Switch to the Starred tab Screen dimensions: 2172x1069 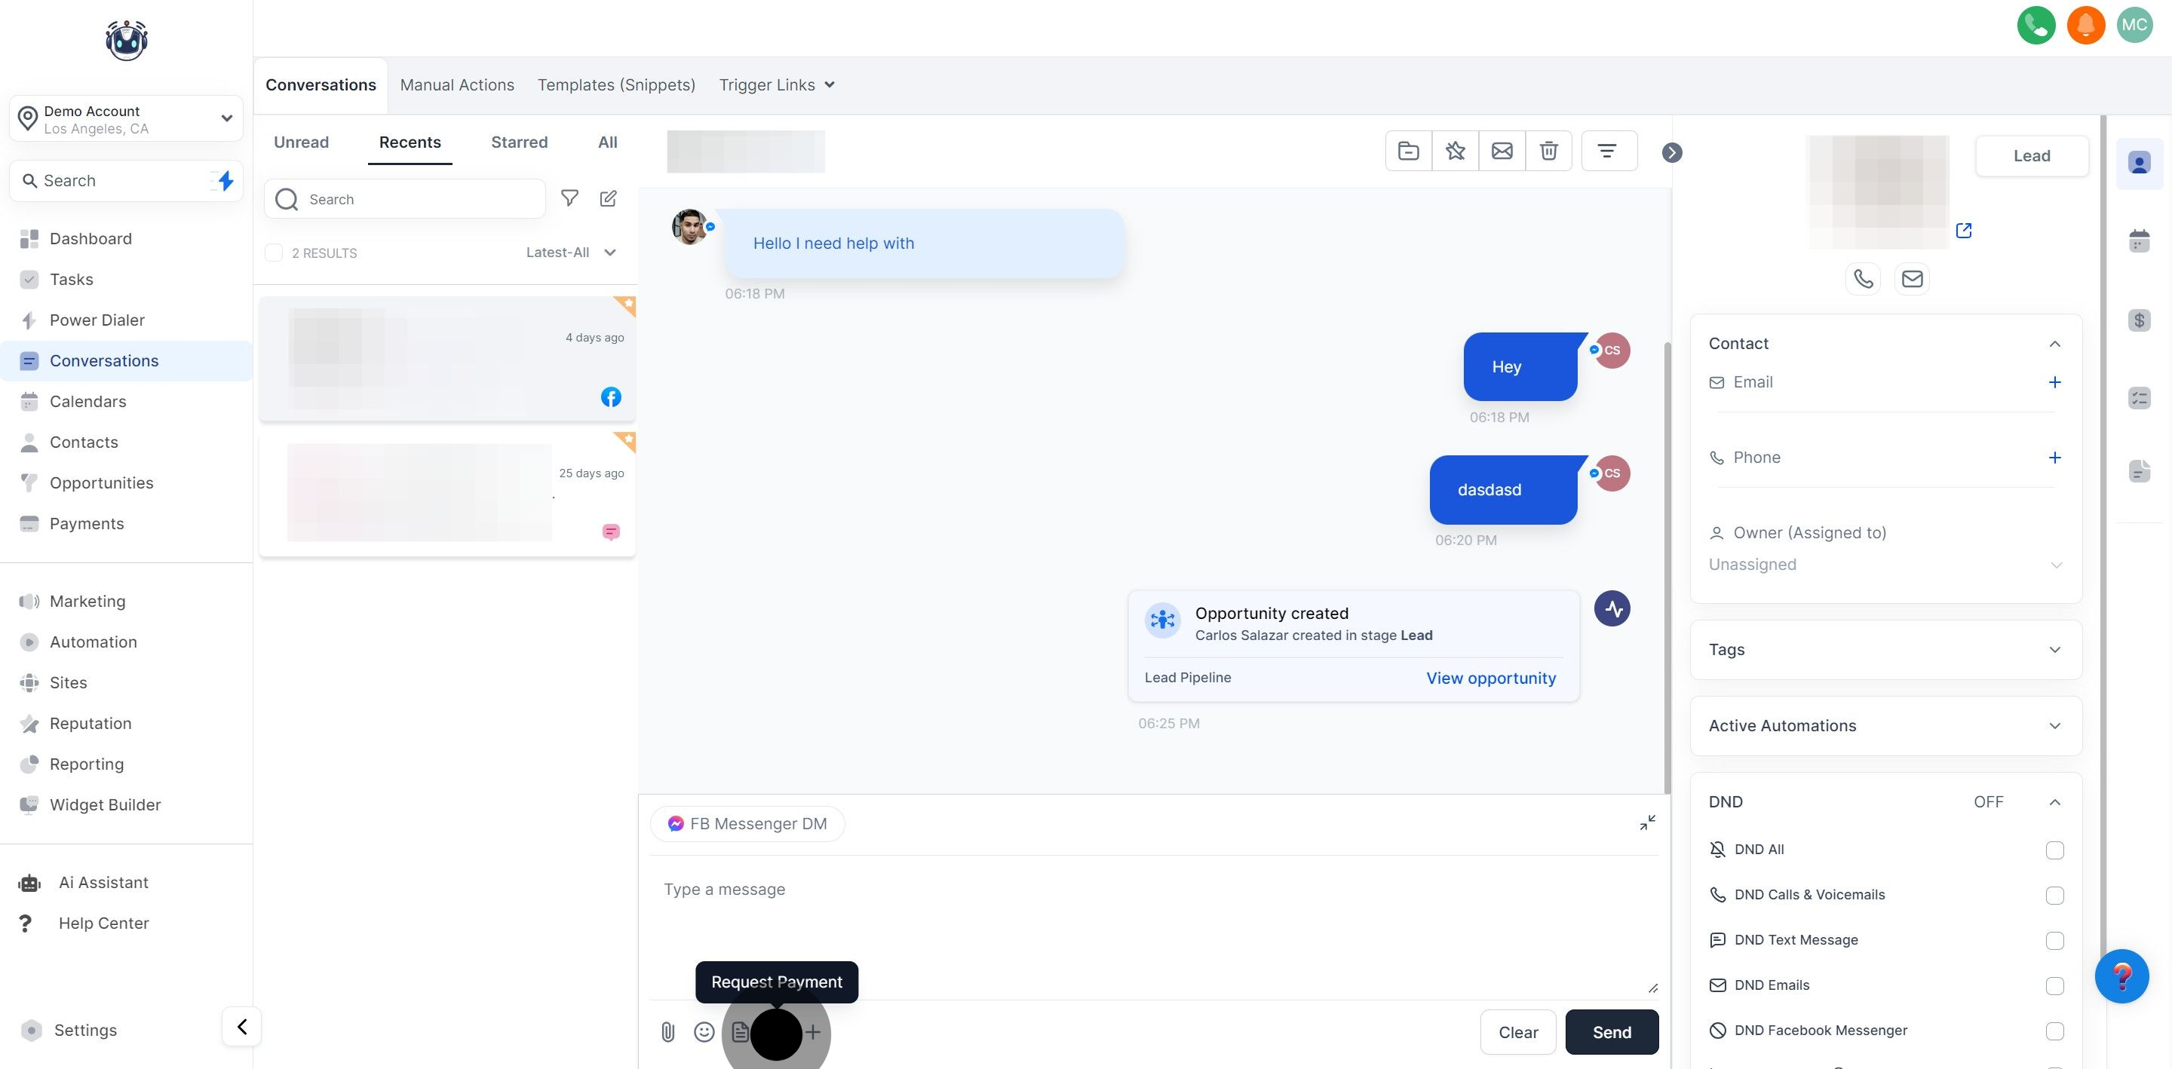click(520, 142)
